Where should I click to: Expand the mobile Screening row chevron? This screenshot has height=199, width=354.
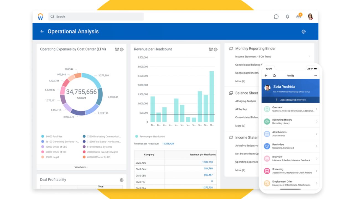316,171
